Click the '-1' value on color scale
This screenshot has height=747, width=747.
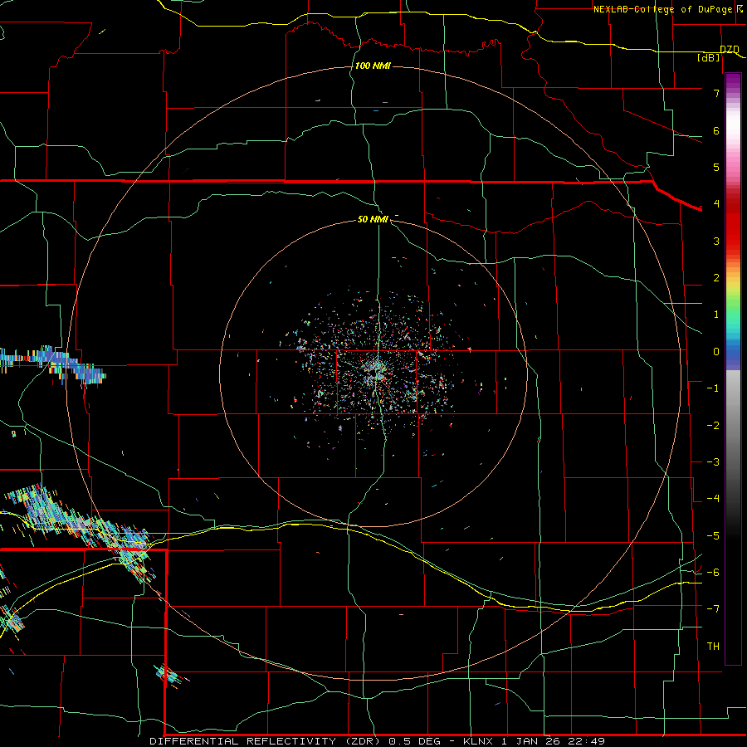(713, 388)
